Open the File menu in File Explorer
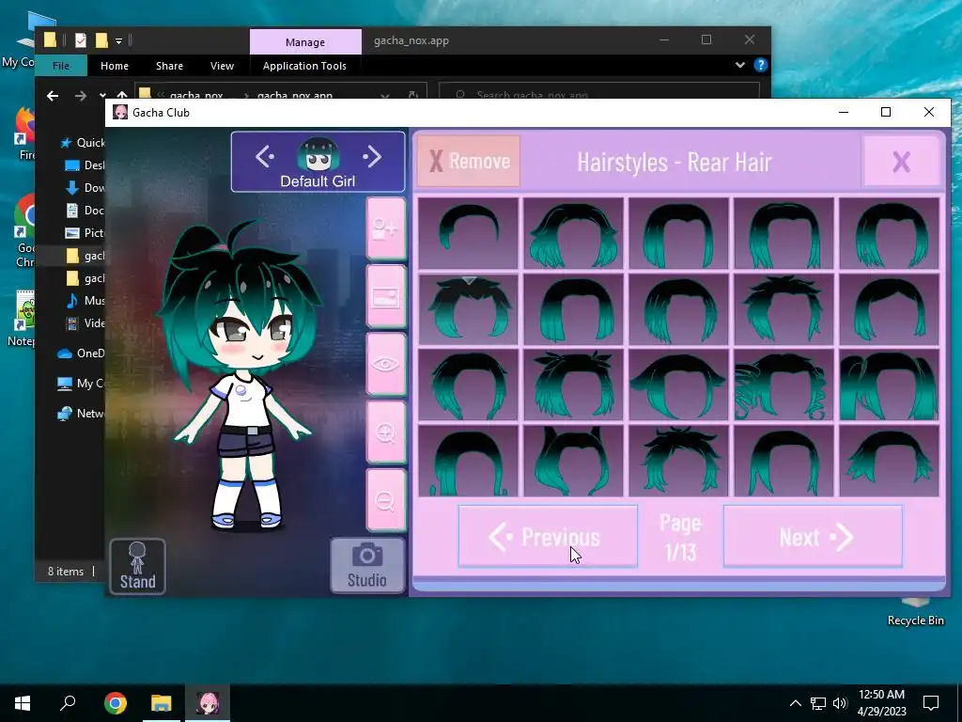Viewport: 962px width, 722px height. click(x=61, y=66)
